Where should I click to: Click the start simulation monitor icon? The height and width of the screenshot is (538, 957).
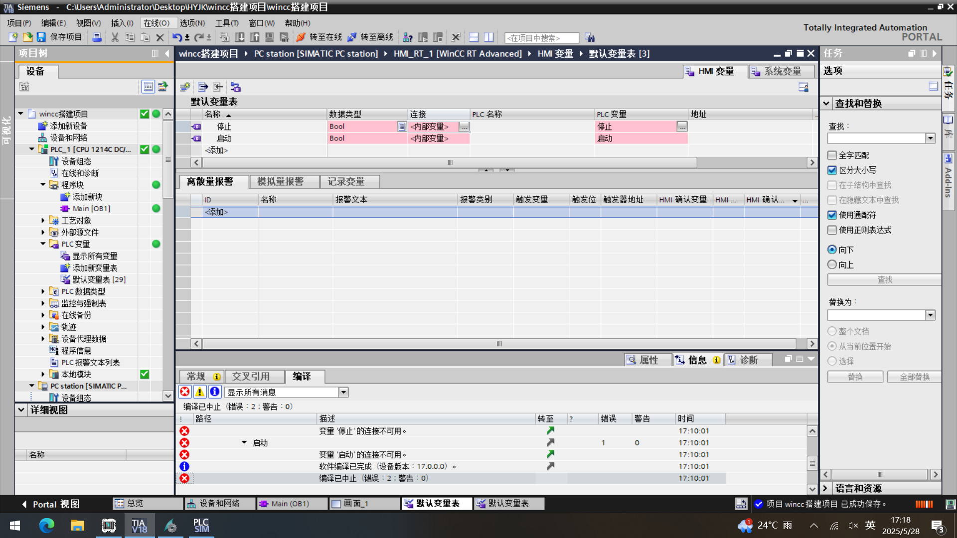pyautogui.click(x=270, y=37)
